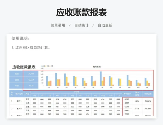The height and width of the screenshot is (125, 163).
Task: Click the tallest blue bar for July
Action: (x=101, y=79)
